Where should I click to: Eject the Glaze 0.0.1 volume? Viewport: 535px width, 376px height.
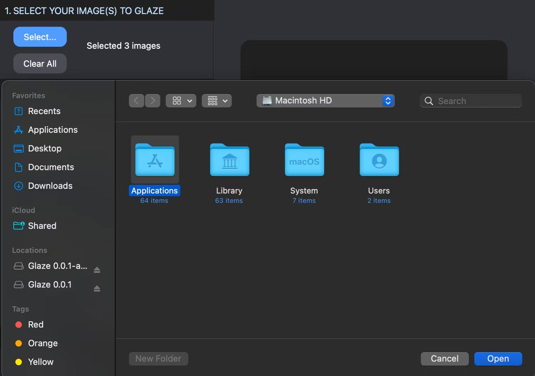point(97,288)
